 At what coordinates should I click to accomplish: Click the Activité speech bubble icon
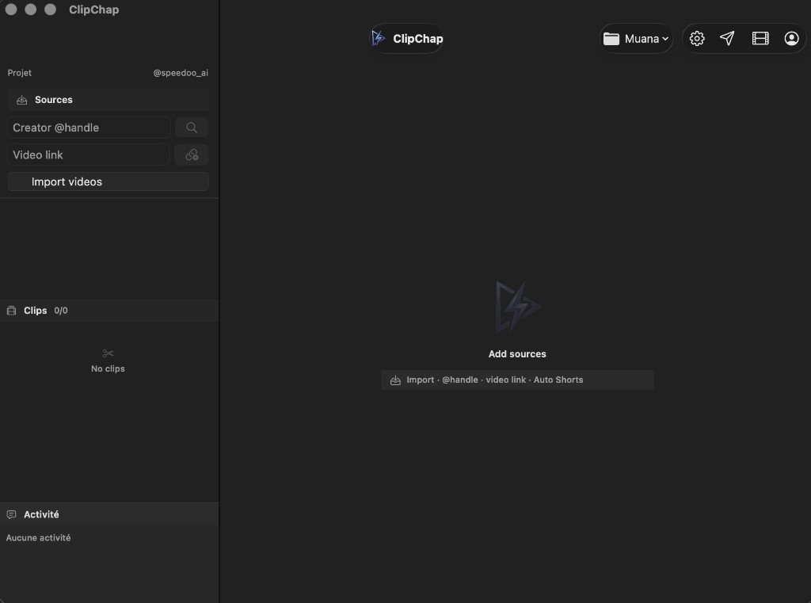click(x=11, y=514)
